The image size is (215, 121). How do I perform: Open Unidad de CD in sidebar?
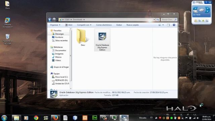point(61,84)
